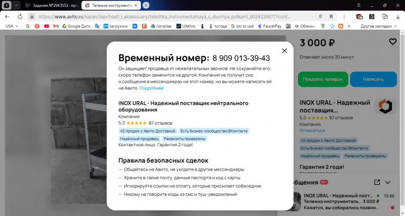
Task: Open the tab group counter showing 2
Action: click(x=6, y=5)
